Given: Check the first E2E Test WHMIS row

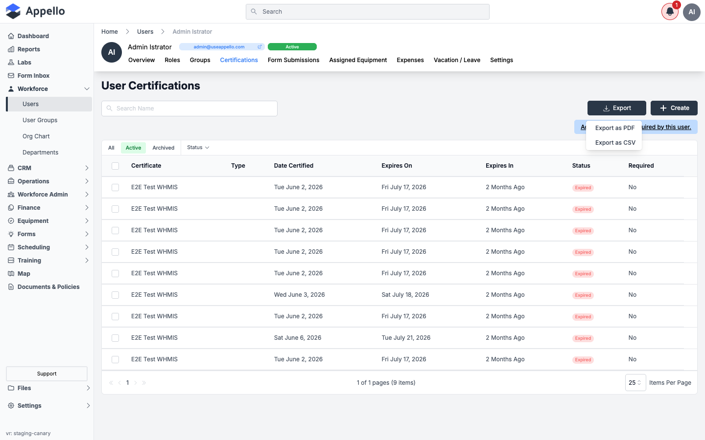Looking at the screenshot, I should click(x=116, y=187).
